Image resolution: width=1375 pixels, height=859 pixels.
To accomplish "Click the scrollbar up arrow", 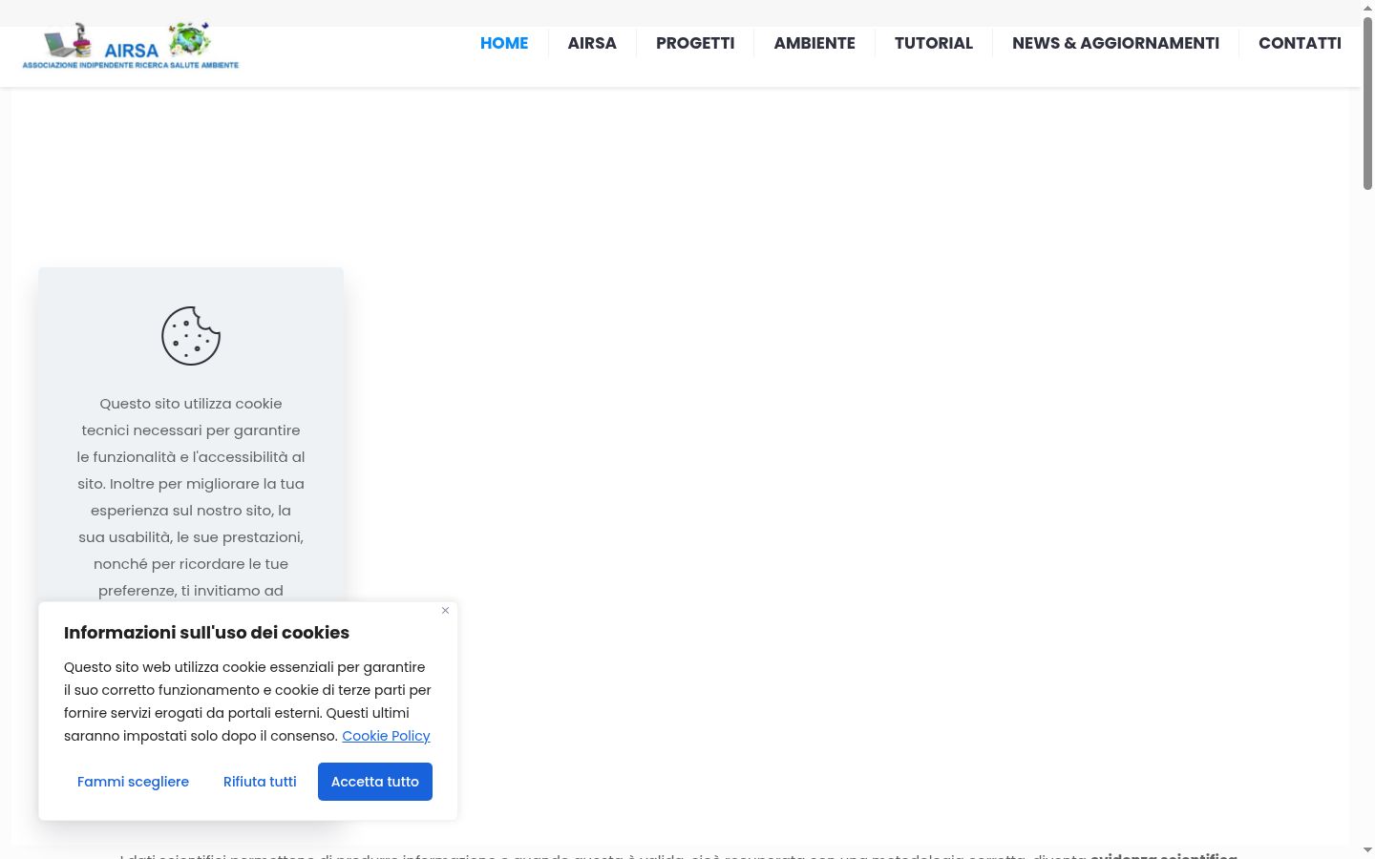I will (1367, 8).
